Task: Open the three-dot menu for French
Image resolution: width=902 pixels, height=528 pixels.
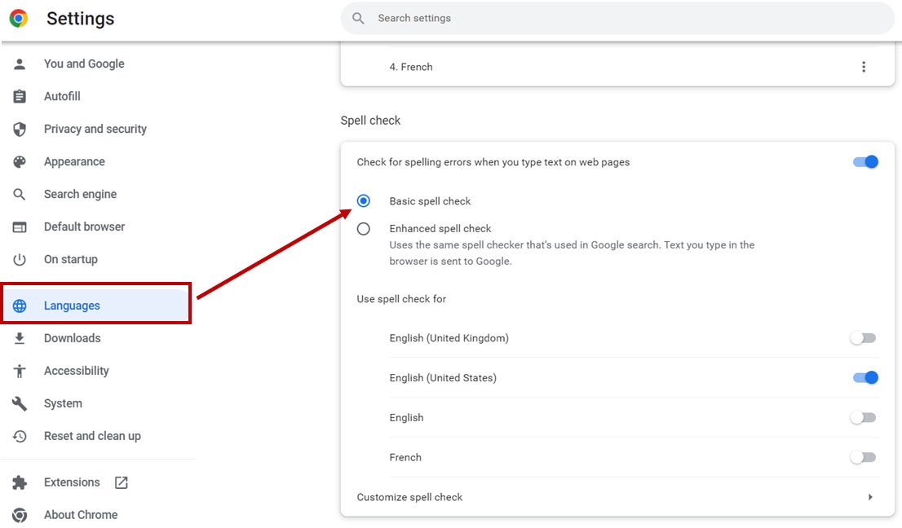Action: 864,67
